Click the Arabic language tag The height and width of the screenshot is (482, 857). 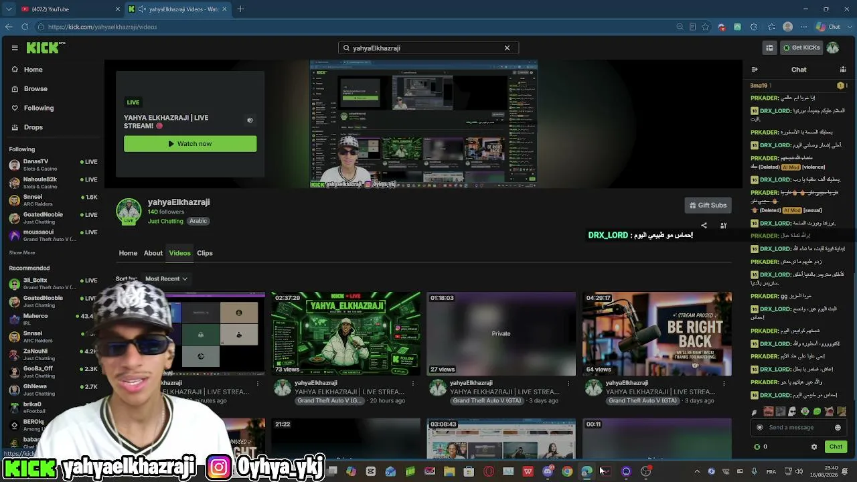[x=198, y=221]
